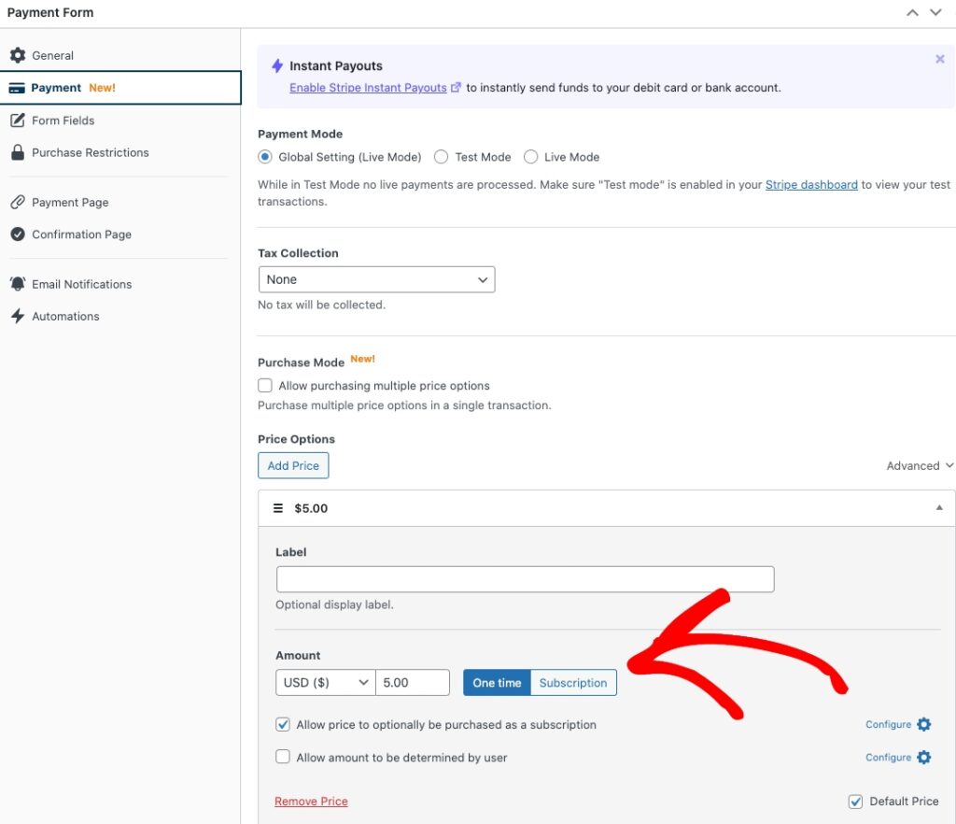The width and height of the screenshot is (956, 824).
Task: Click the Add Price button
Action: click(x=293, y=465)
